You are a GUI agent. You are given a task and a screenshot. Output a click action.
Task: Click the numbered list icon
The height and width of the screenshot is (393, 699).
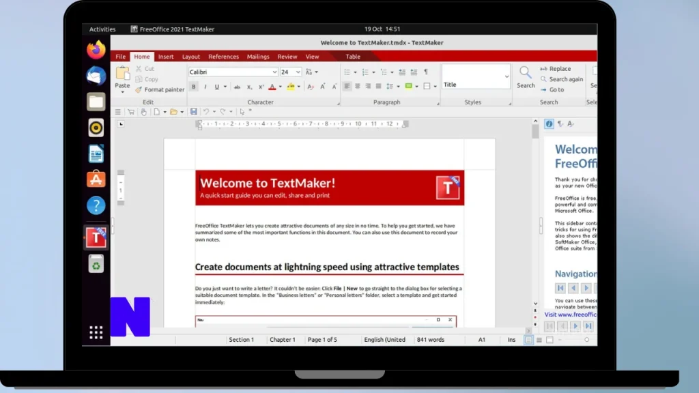[365, 72]
